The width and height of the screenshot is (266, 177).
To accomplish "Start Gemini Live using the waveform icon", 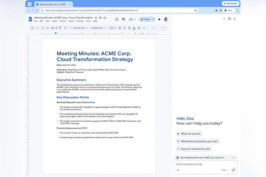I will coord(233,170).
